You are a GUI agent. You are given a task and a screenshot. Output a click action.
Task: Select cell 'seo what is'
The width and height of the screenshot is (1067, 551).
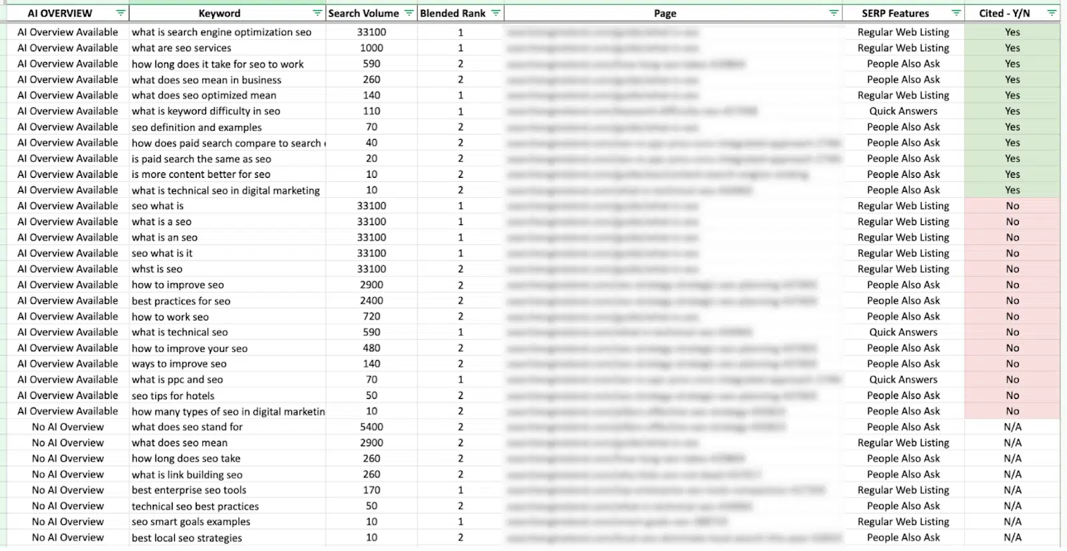(x=227, y=206)
